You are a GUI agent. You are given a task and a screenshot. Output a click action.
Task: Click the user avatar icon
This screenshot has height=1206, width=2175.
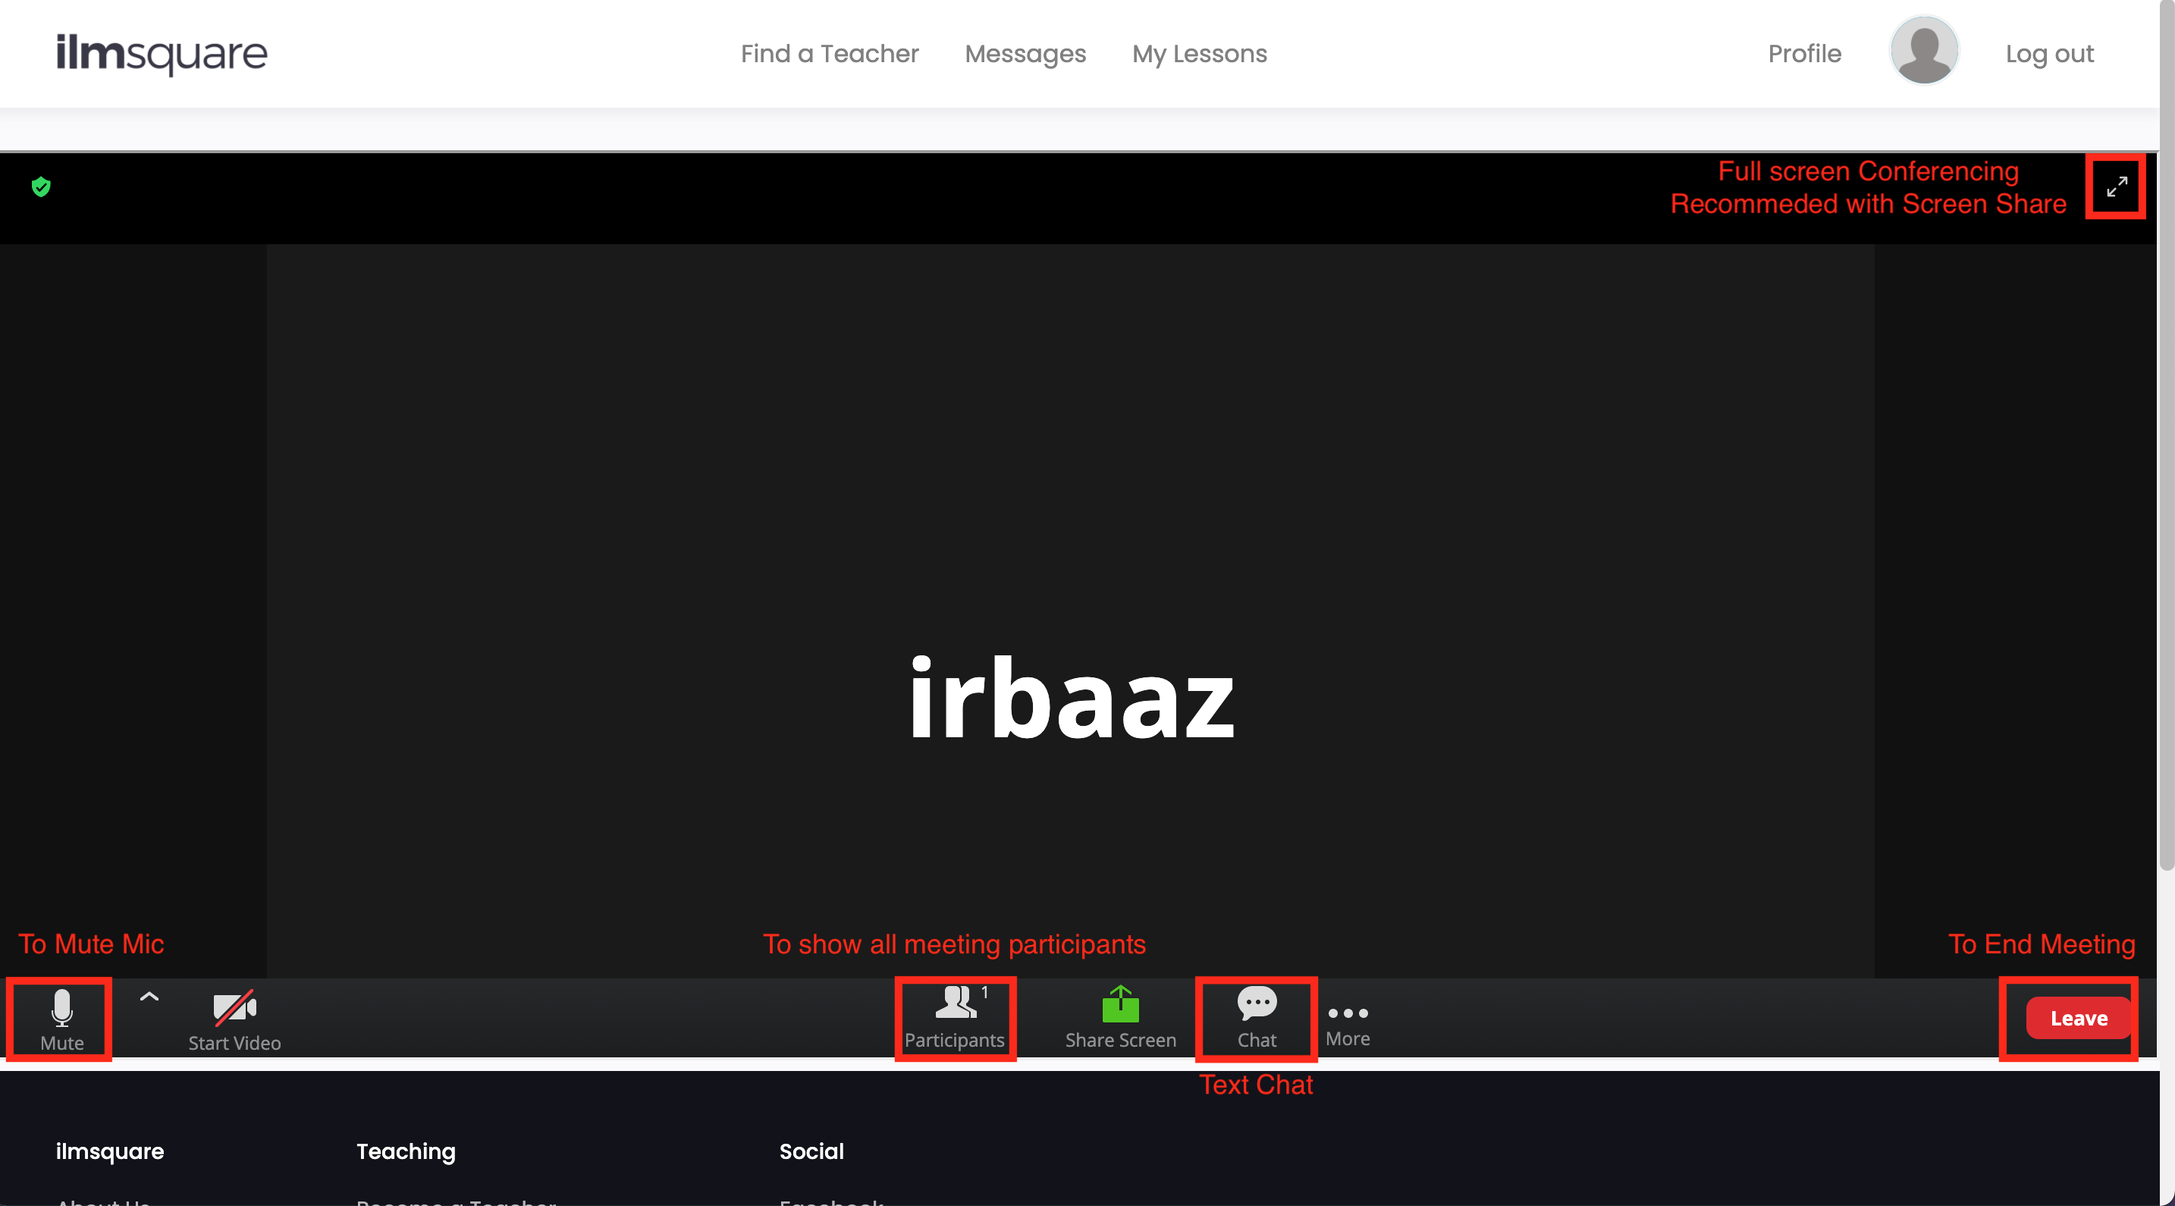click(1922, 52)
